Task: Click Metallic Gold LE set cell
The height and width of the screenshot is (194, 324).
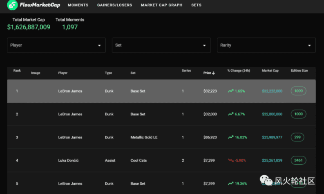Action: (144, 137)
